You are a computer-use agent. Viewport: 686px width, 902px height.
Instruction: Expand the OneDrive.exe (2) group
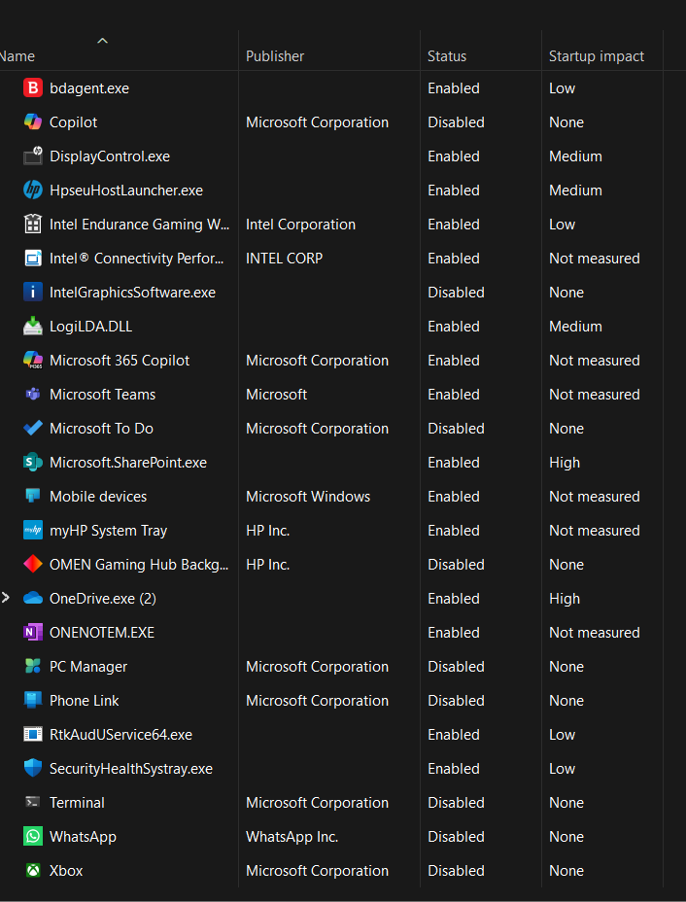click(x=6, y=599)
